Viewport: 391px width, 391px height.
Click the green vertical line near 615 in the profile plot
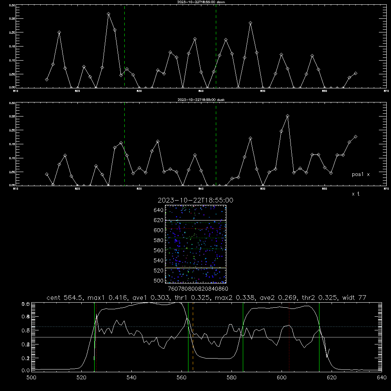click(x=319, y=337)
